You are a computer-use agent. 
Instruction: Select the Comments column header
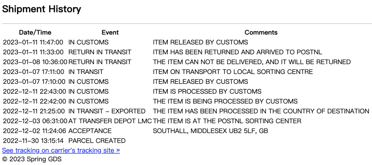click(x=261, y=33)
